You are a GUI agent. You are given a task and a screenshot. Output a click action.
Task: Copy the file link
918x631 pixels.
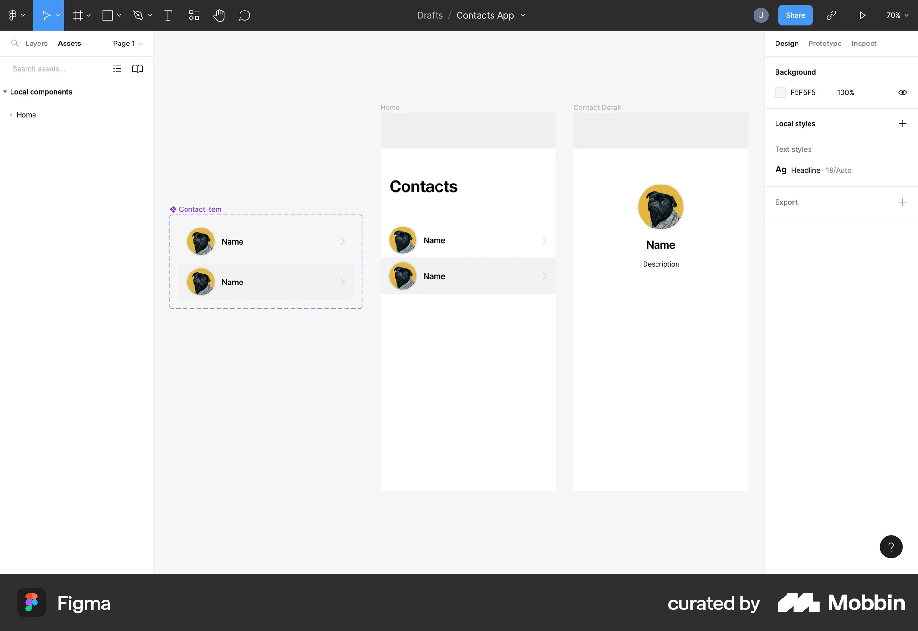pyautogui.click(x=831, y=15)
